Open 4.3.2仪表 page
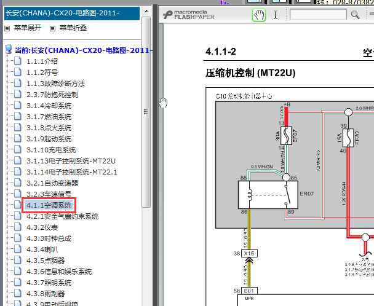The height and width of the screenshot is (306, 374). (x=42, y=227)
